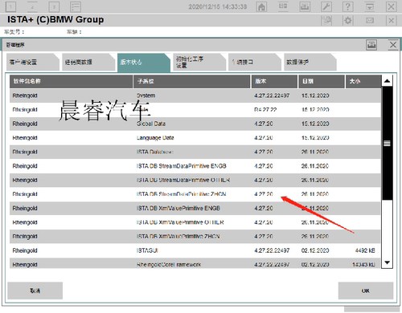The image size is (402, 313).
Task: Click version 'R4.27.22' cell
Action: pyautogui.click(x=265, y=110)
